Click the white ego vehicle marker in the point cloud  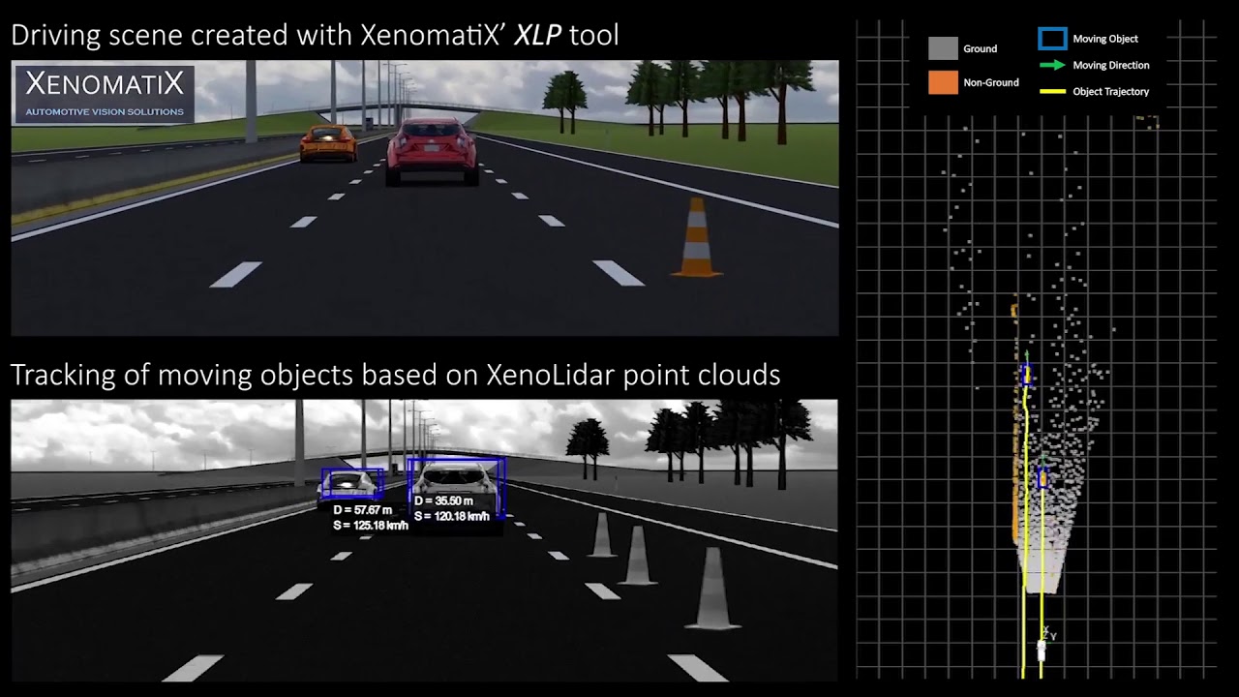point(1042,651)
